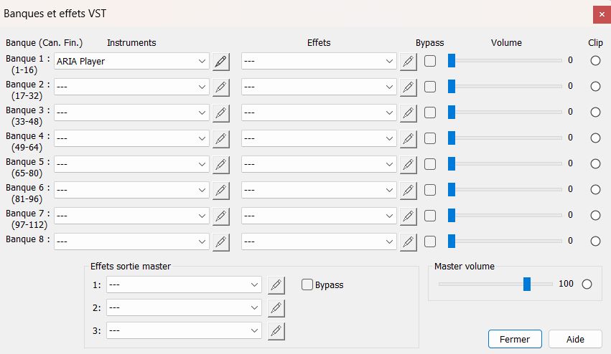Viewport: 611px width, 354px height.
Task: Click the Fermer button
Action: click(x=514, y=339)
